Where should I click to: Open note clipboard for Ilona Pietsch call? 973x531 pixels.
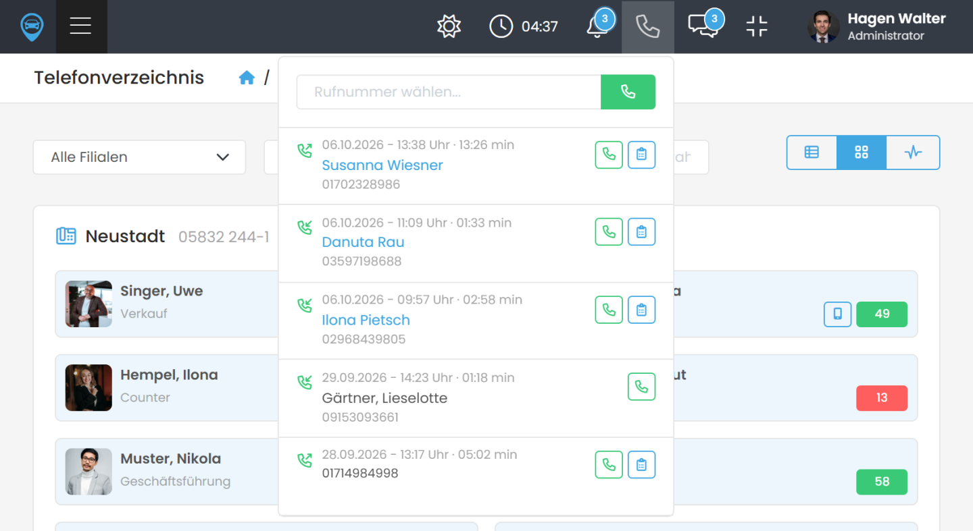coord(641,310)
